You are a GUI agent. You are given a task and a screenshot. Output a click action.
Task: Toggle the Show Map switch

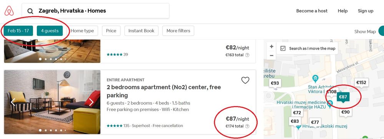point(381,31)
